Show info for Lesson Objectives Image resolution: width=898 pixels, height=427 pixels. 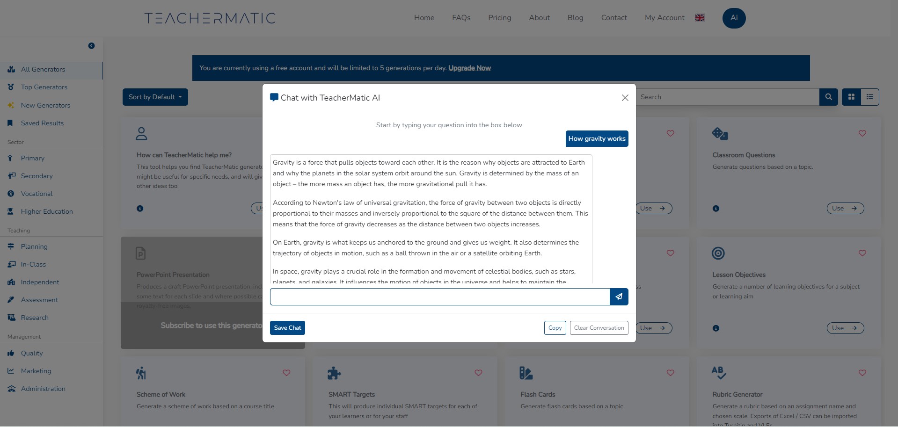pos(715,328)
